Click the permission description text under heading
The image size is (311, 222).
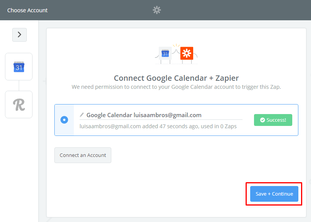click(x=176, y=87)
